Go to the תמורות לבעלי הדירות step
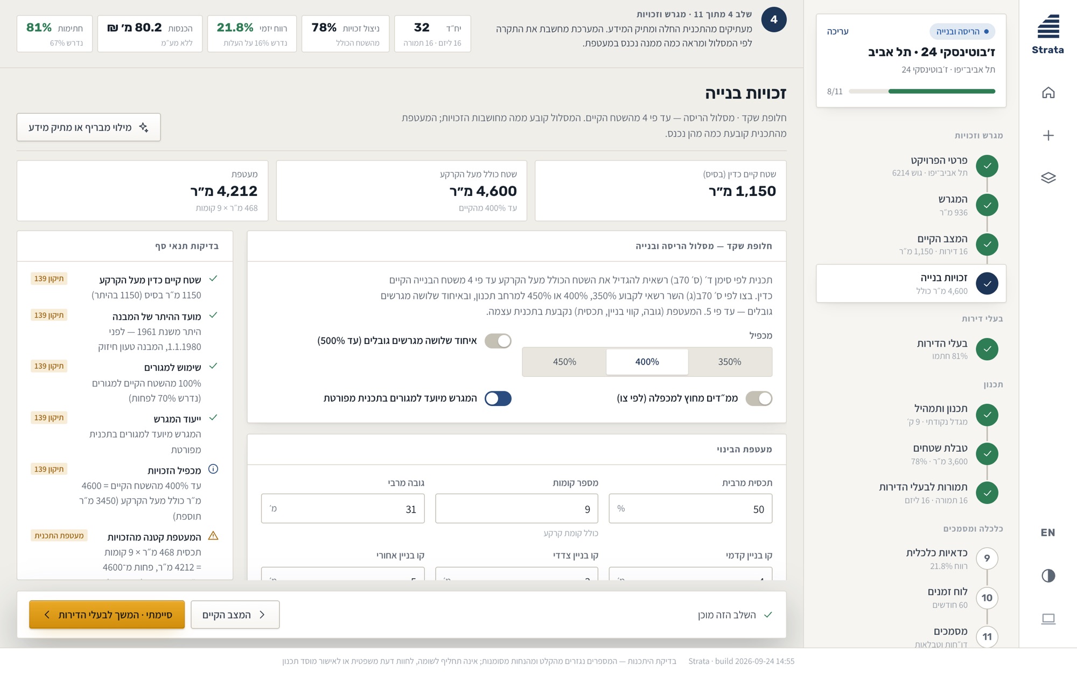This screenshot has height=673, width=1077. tap(911, 493)
